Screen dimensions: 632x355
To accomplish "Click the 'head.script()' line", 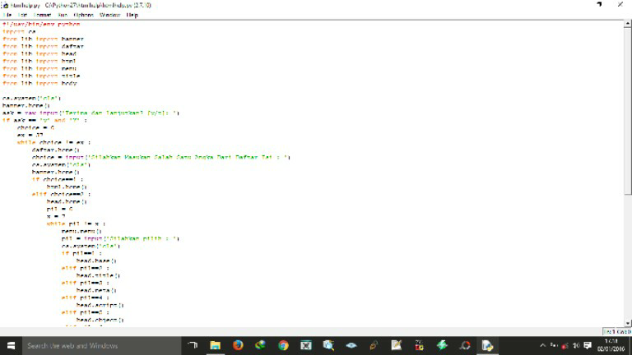I will pos(100,305).
